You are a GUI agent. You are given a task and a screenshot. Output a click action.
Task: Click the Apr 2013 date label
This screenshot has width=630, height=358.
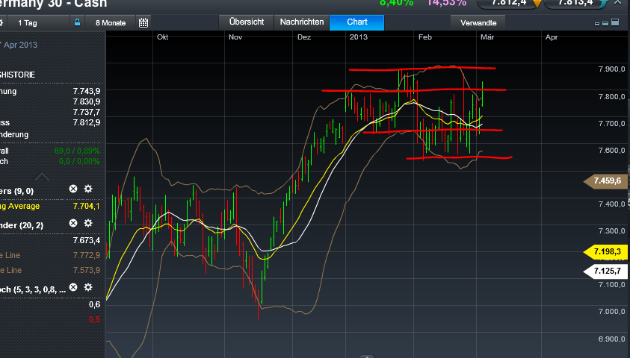[19, 45]
